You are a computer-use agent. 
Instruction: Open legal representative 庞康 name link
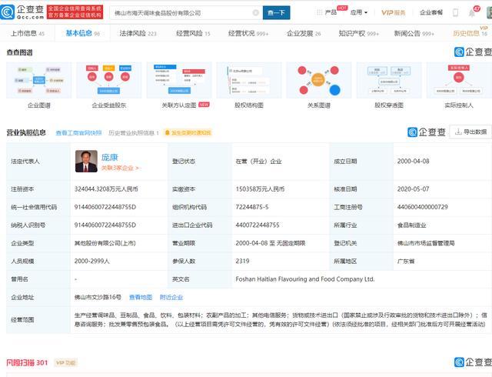point(109,158)
